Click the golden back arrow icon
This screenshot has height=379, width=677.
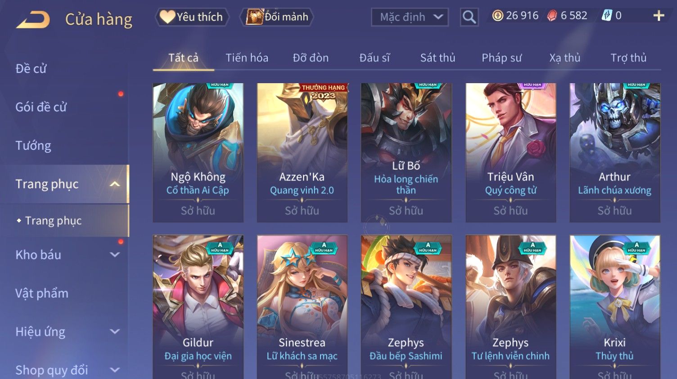click(x=33, y=20)
